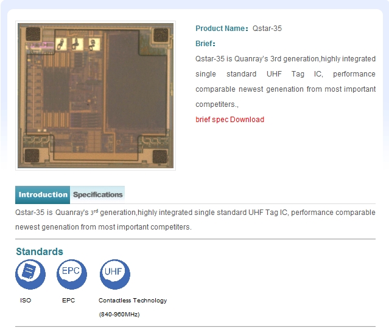Click the Standards section heading
The image size is (389, 334).
coord(40,251)
